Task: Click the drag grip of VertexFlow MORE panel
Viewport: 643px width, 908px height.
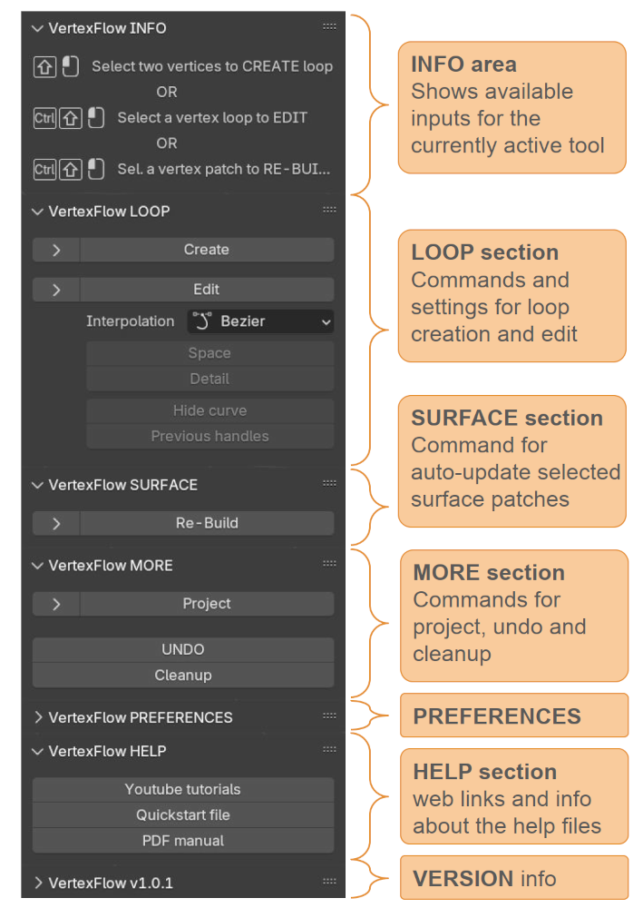Action: click(329, 564)
